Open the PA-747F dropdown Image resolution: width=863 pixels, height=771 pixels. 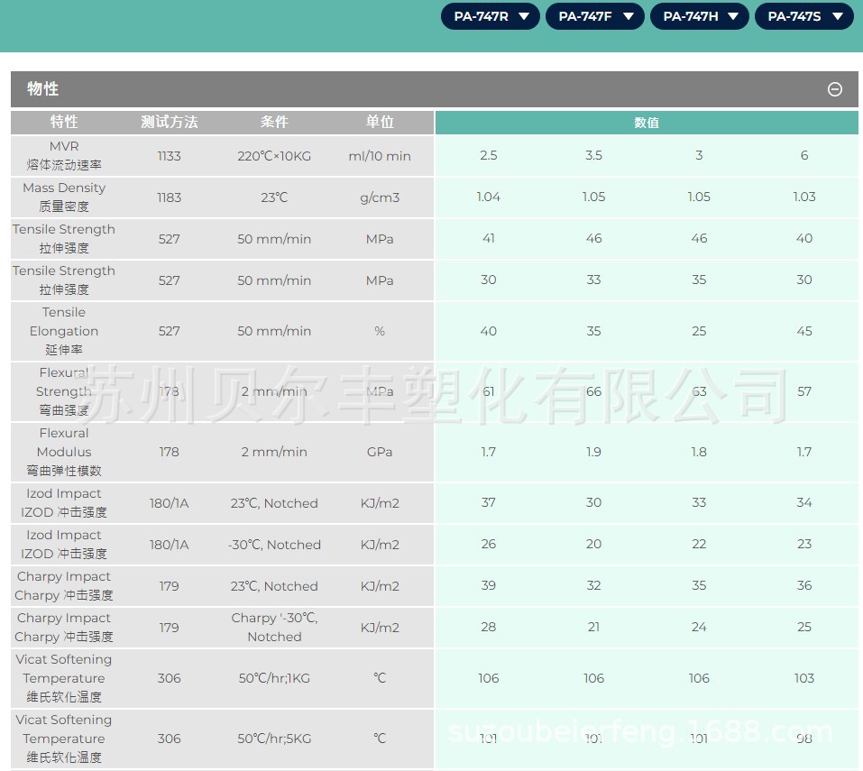[594, 16]
